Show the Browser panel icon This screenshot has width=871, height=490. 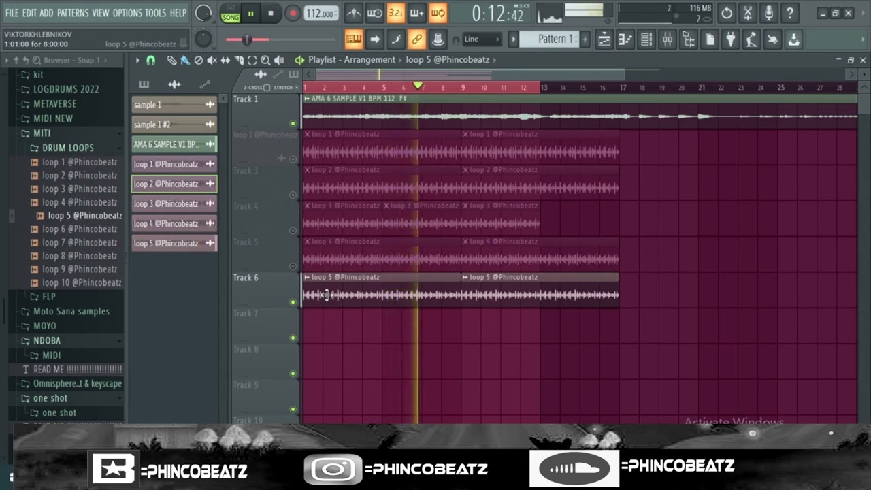click(689, 39)
